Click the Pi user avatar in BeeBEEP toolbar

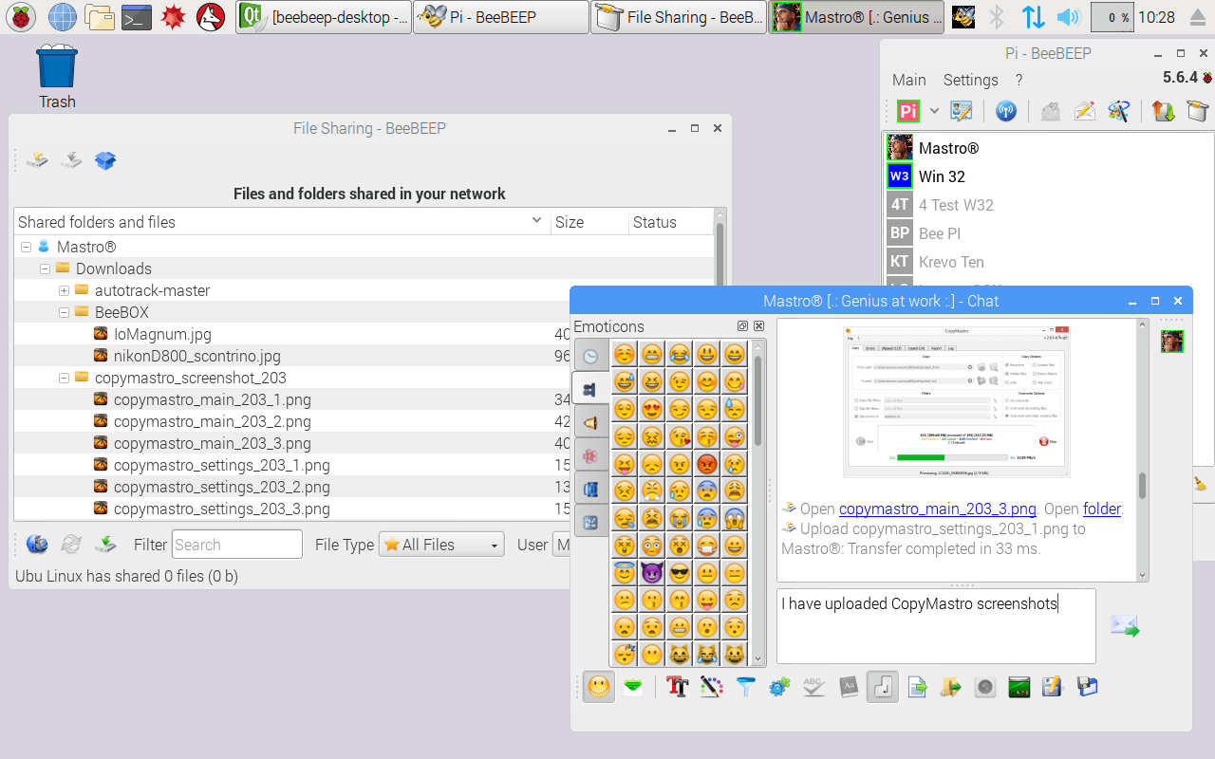coord(908,111)
